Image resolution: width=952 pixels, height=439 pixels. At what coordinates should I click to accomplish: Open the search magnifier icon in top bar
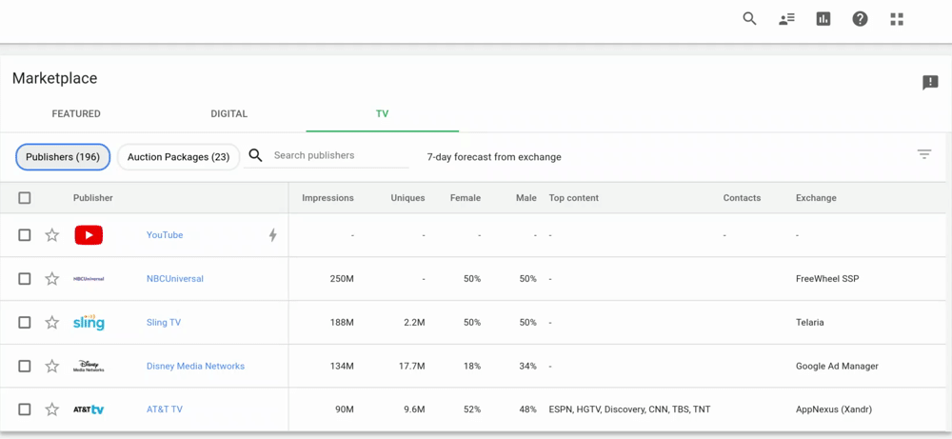click(750, 19)
